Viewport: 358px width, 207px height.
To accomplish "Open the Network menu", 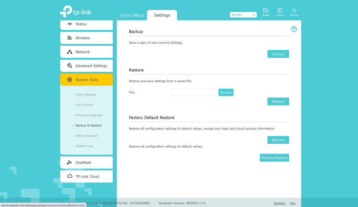I will coord(86,52).
